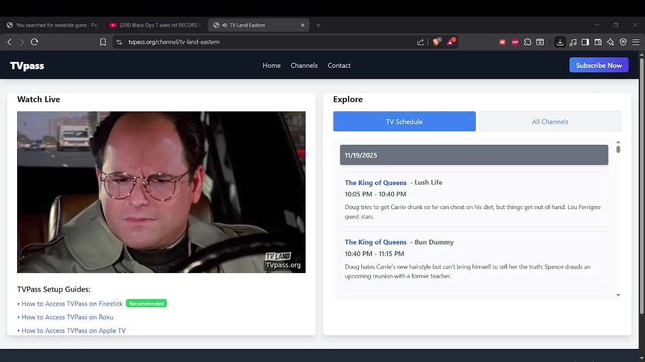Open the Channels navigation link
This screenshot has width=645, height=362.
[304, 65]
